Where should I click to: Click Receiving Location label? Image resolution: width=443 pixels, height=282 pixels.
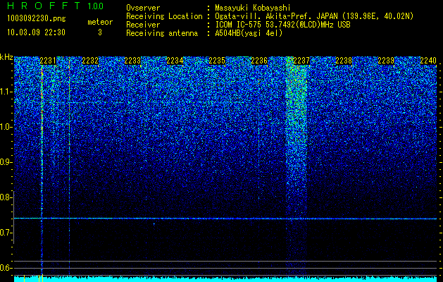click(x=164, y=16)
